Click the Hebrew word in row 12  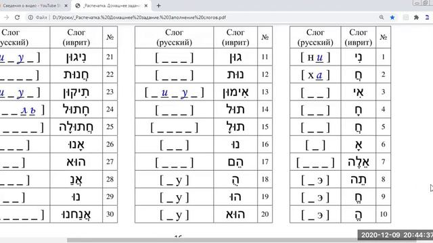coord(235,74)
